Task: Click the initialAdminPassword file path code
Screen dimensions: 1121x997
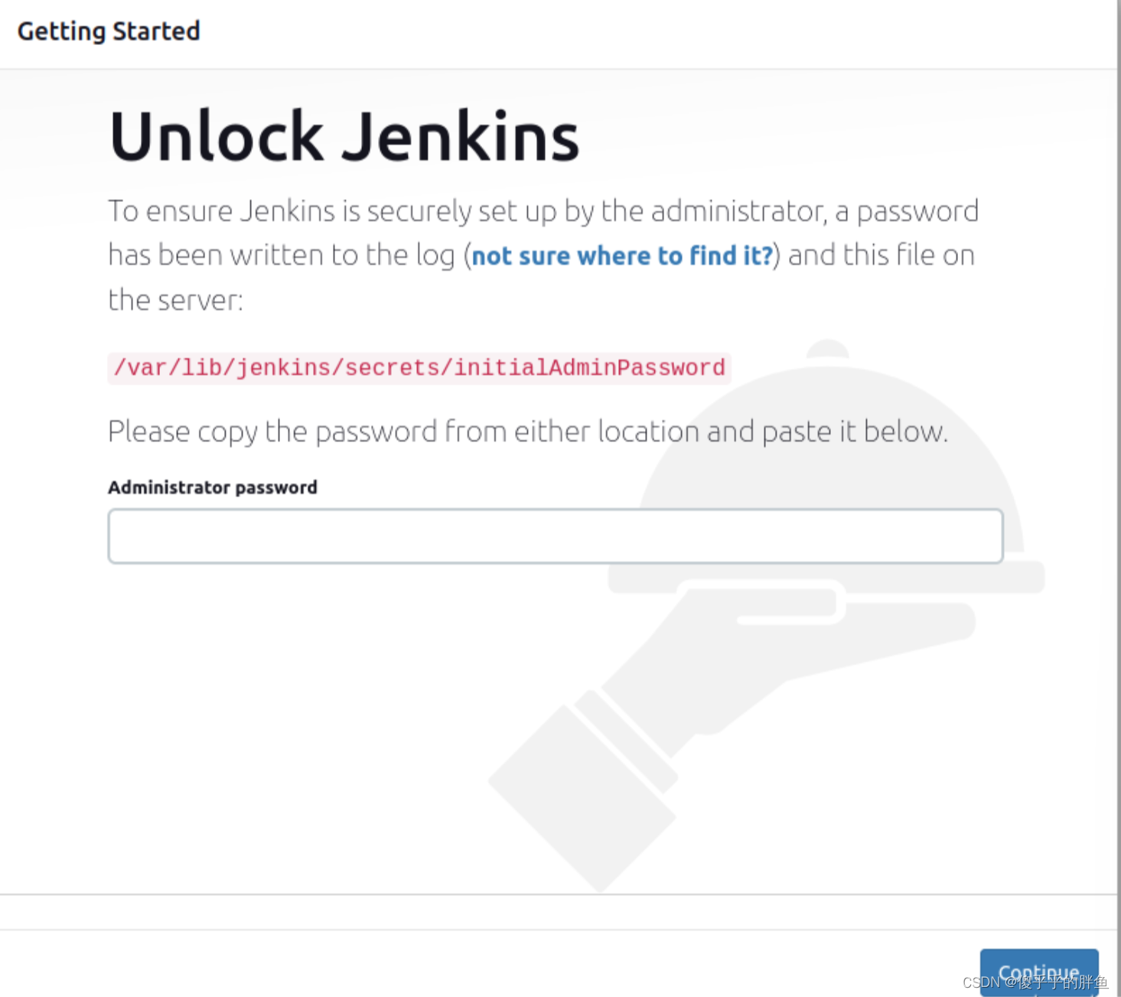Action: click(x=419, y=368)
